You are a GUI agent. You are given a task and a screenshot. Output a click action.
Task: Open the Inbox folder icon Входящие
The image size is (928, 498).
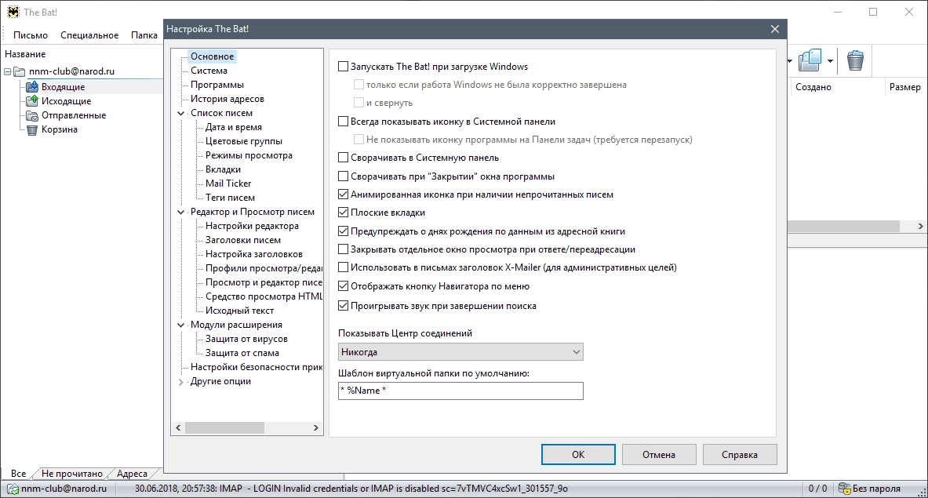coord(32,87)
